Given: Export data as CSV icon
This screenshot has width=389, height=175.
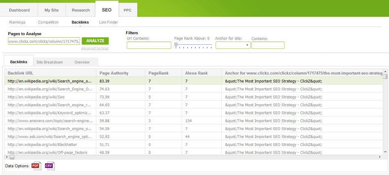Looking at the screenshot, I should pos(49,166).
